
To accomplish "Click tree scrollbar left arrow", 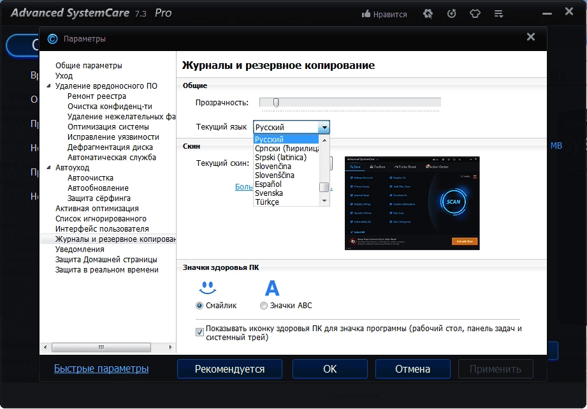I will pyautogui.click(x=45, y=348).
